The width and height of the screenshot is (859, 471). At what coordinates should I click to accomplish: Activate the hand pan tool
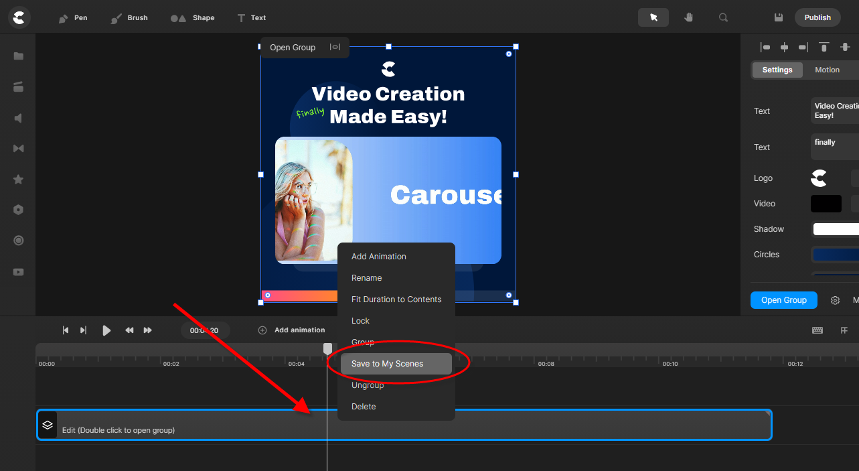tap(688, 17)
